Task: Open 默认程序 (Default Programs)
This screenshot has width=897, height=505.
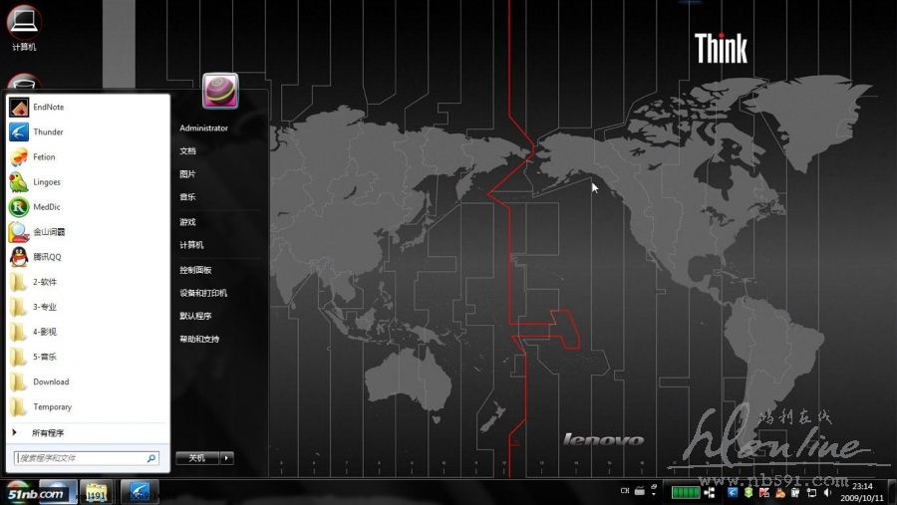Action: 195,316
